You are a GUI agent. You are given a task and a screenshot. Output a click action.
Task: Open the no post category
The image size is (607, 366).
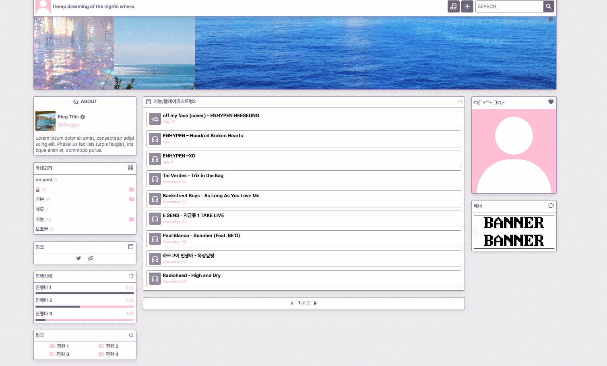(44, 180)
